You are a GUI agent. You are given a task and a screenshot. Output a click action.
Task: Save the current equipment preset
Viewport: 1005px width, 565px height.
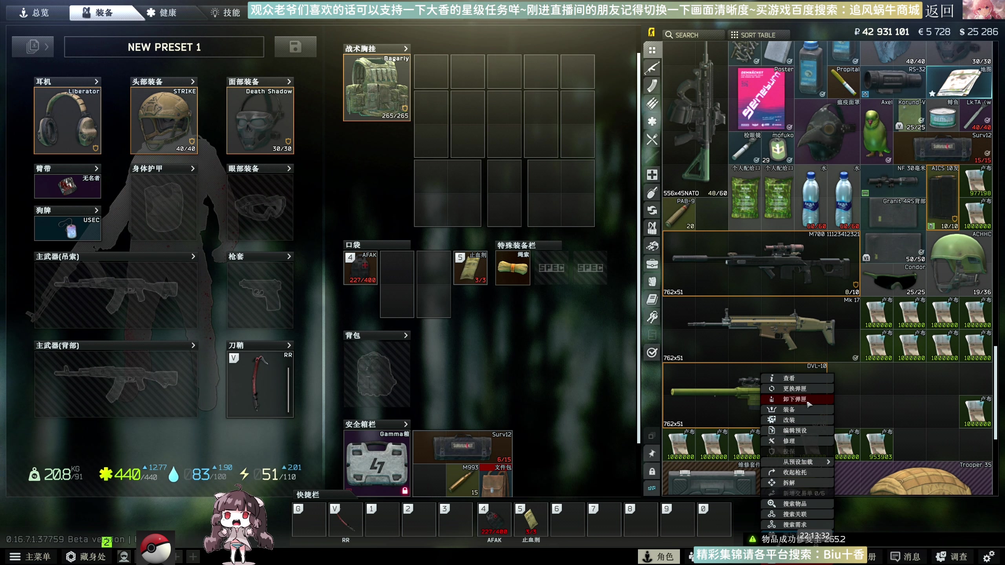(295, 47)
